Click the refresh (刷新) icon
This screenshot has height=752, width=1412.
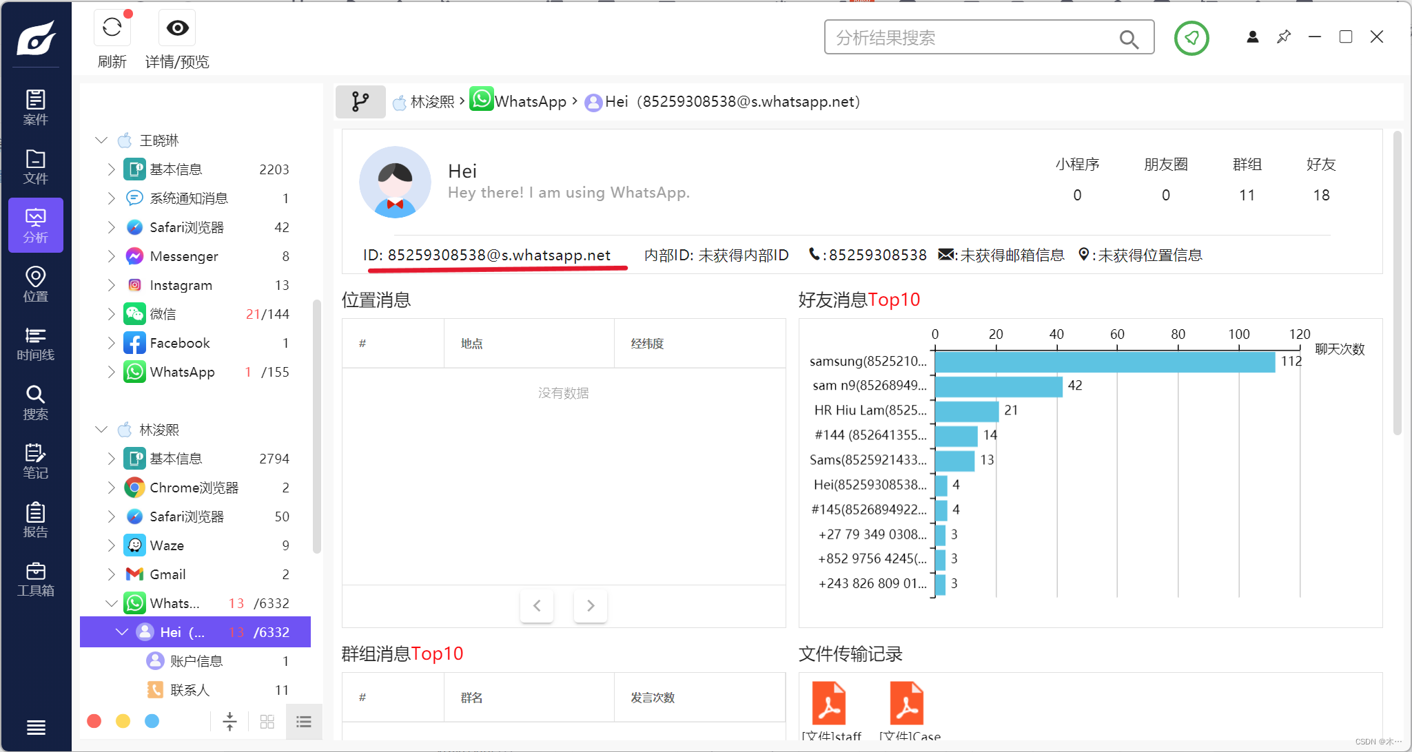tap(112, 28)
